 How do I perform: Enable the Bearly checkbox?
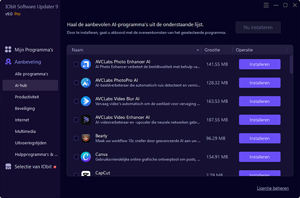click(76, 138)
